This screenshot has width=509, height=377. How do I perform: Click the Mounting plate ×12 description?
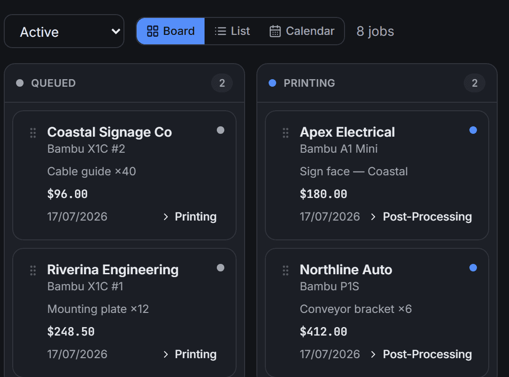click(98, 309)
